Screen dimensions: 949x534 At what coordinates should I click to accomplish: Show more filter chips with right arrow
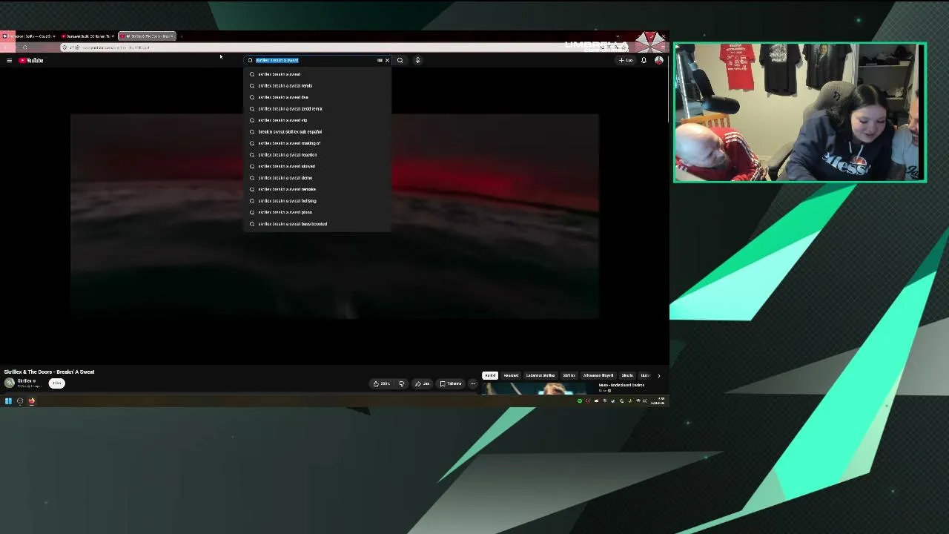[x=658, y=375]
